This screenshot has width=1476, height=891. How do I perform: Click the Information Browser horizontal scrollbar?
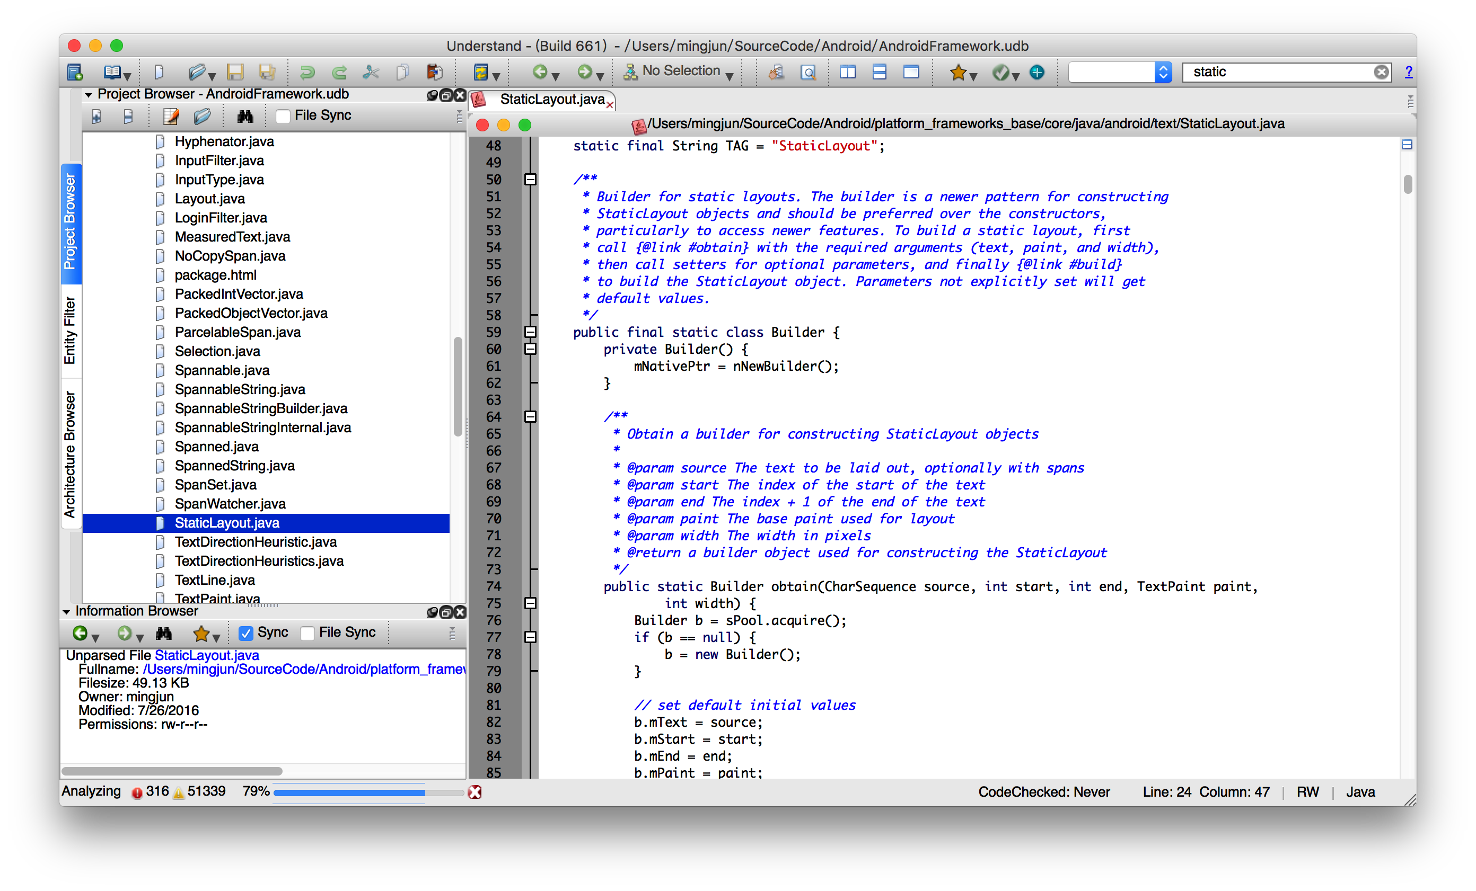pyautogui.click(x=172, y=771)
